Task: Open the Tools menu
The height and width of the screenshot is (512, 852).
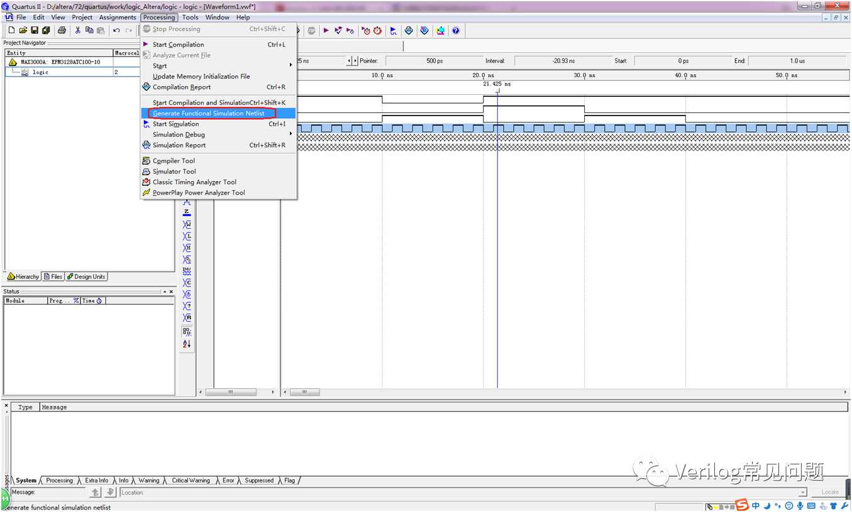Action: [x=191, y=17]
